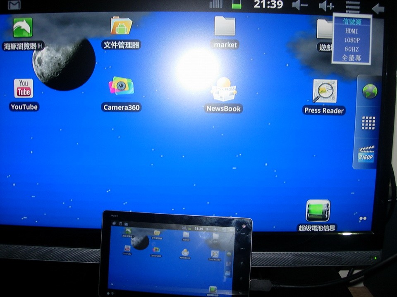Launch the 2160P video player shortcut
This screenshot has height=297, width=397.
point(366,154)
